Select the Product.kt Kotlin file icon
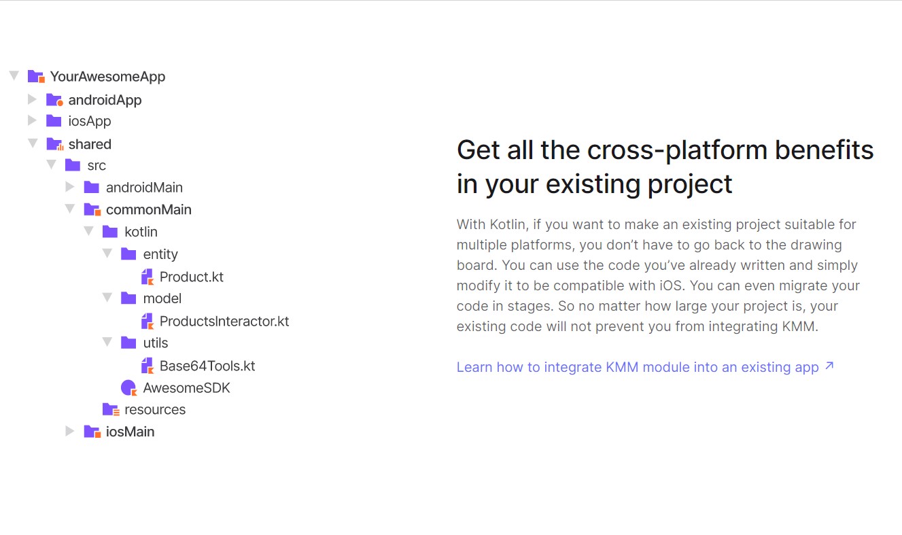 pyautogui.click(x=147, y=276)
